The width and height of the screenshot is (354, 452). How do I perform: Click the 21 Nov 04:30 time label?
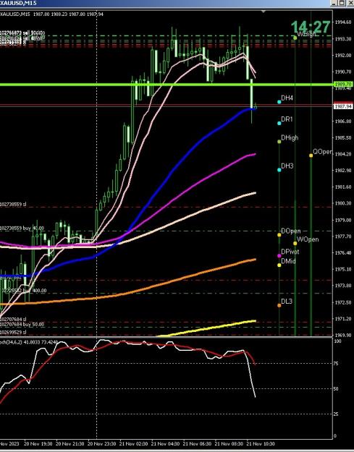(x=165, y=443)
